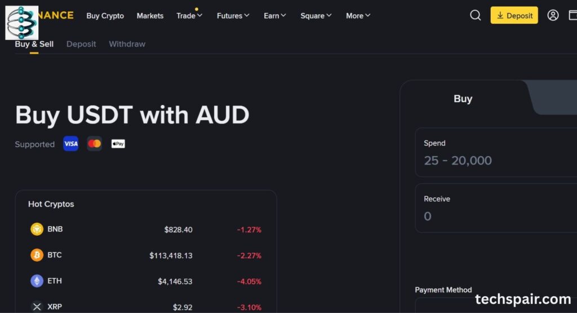Switch to the Deposit tab

81,44
